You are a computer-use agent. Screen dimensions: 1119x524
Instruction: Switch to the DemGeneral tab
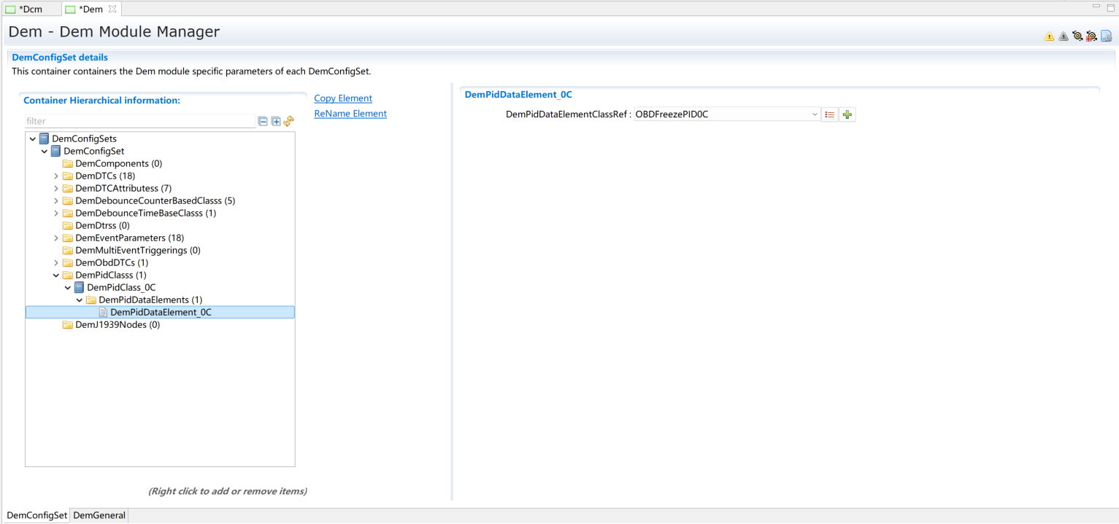pyautogui.click(x=99, y=515)
